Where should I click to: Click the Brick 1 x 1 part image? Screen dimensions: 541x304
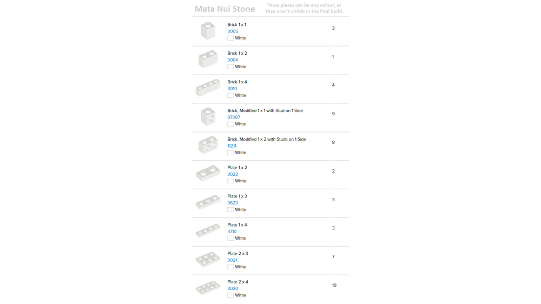(208, 31)
